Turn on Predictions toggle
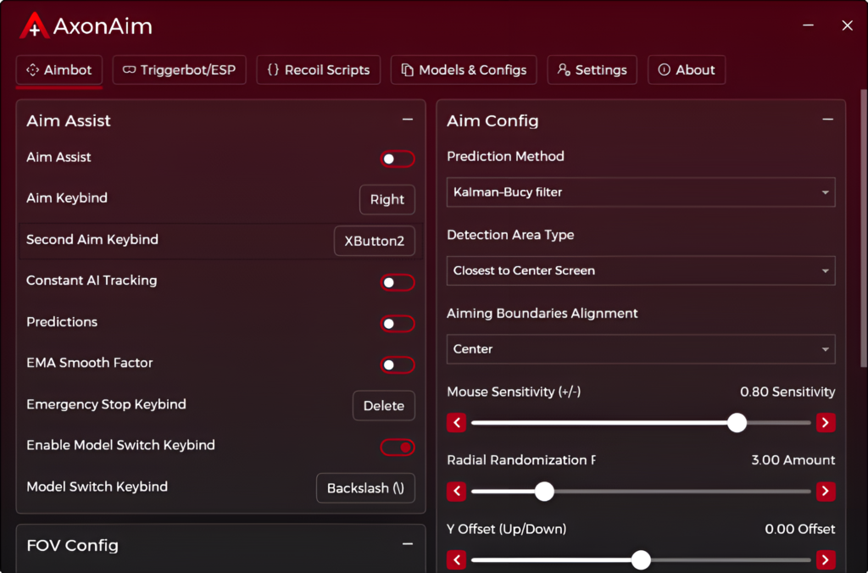Image resolution: width=868 pixels, height=573 pixels. tap(398, 324)
